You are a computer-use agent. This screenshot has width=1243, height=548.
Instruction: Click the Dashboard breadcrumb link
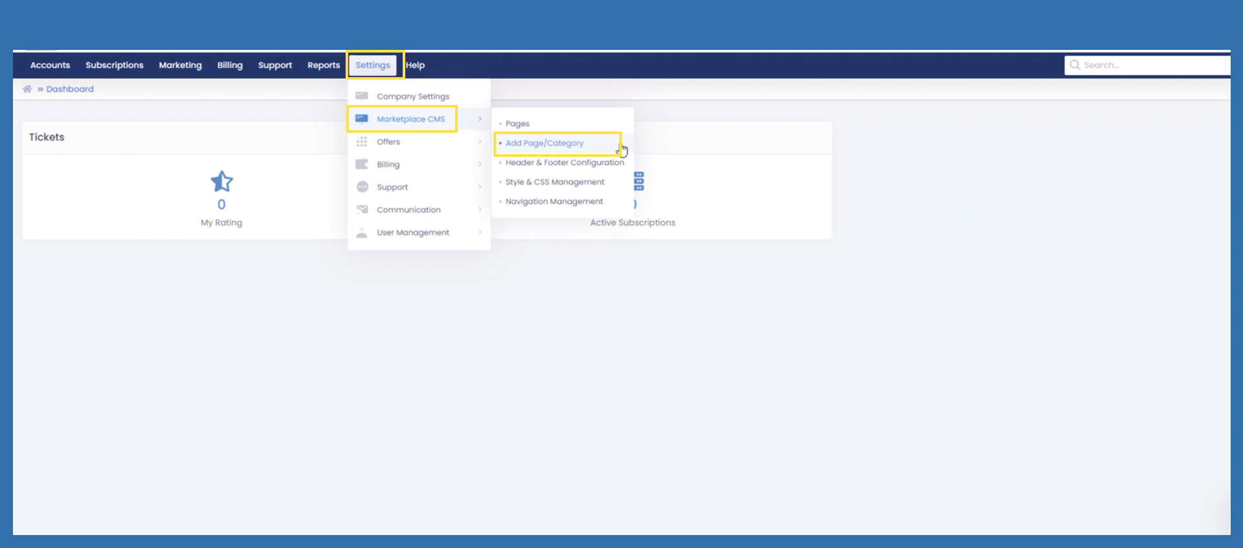tap(70, 89)
